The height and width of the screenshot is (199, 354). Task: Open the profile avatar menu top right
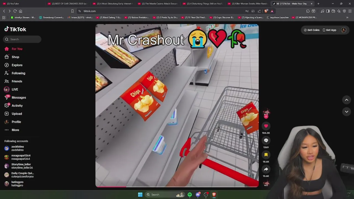tap(344, 30)
